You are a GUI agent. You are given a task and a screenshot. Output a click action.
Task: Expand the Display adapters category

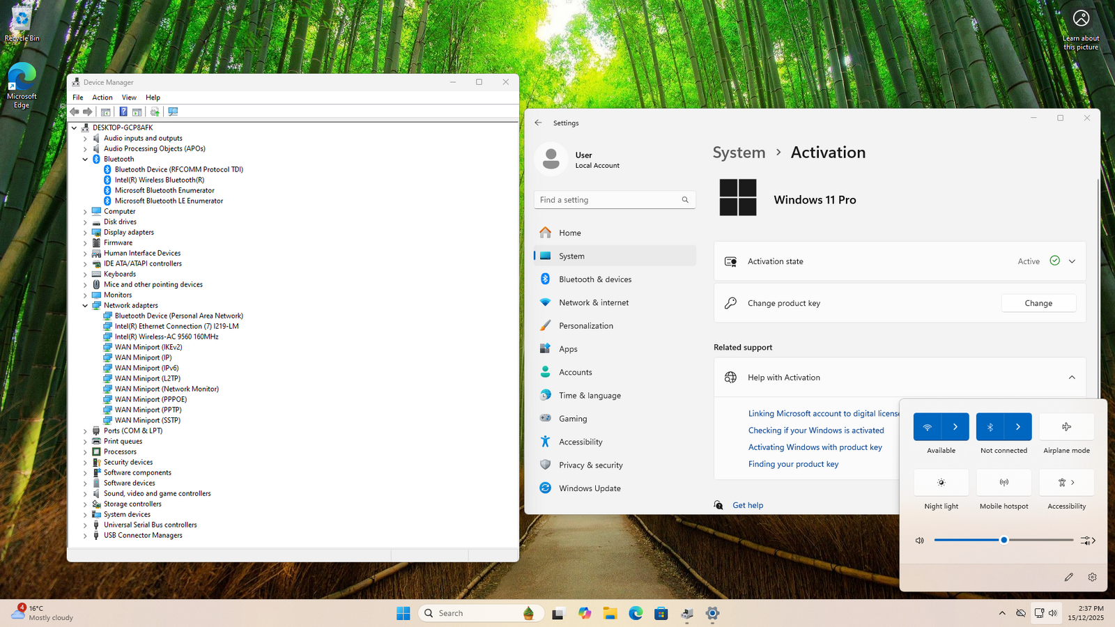(85, 232)
